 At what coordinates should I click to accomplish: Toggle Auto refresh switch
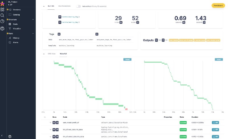(x=78, y=6)
